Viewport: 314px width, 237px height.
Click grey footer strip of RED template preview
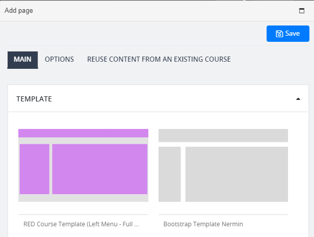point(83,198)
